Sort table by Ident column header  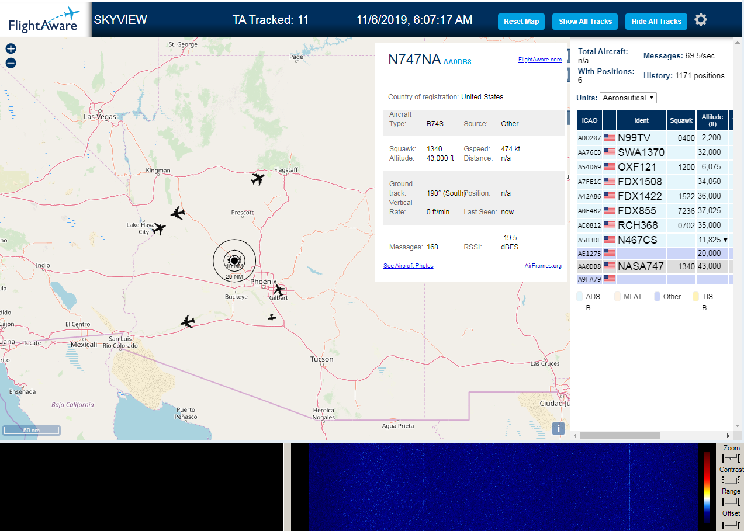click(641, 120)
